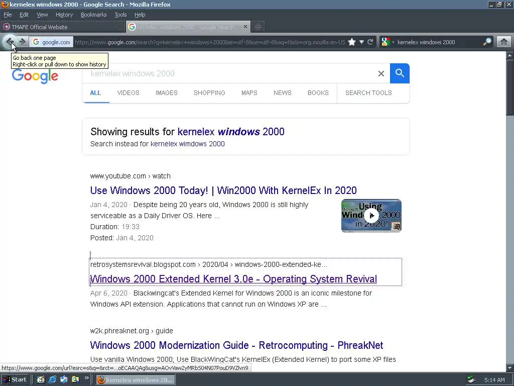
Task: Focus the Google search input field
Action: [229, 73]
